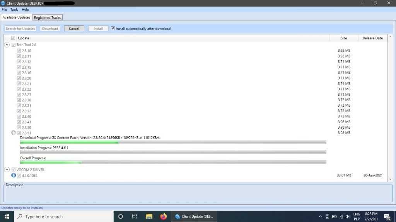Open the Help menu
Viewport: 396px width, 222px height.
(25, 9)
